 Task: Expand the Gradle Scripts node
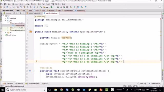[x=3, y=35]
